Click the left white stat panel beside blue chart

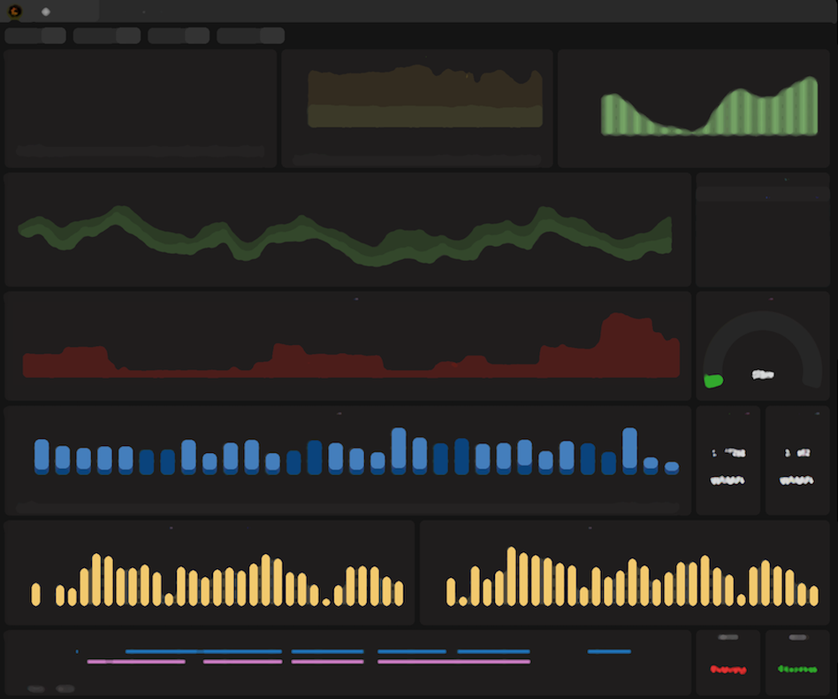pyautogui.click(x=728, y=466)
